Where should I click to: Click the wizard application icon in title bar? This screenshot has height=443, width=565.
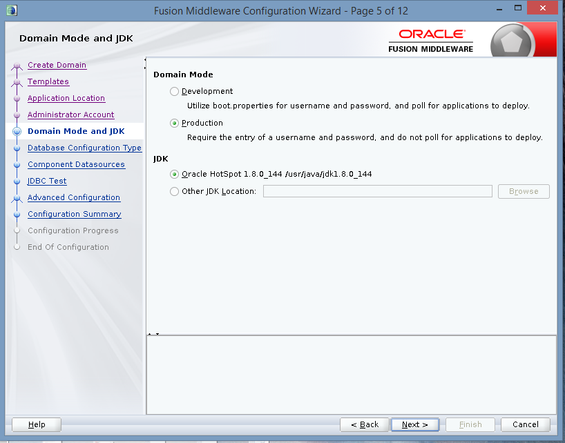12,10
